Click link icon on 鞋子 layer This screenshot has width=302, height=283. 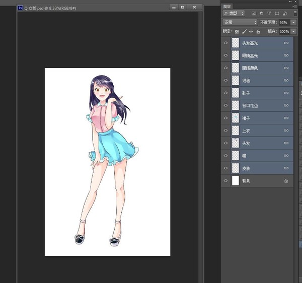(286, 93)
